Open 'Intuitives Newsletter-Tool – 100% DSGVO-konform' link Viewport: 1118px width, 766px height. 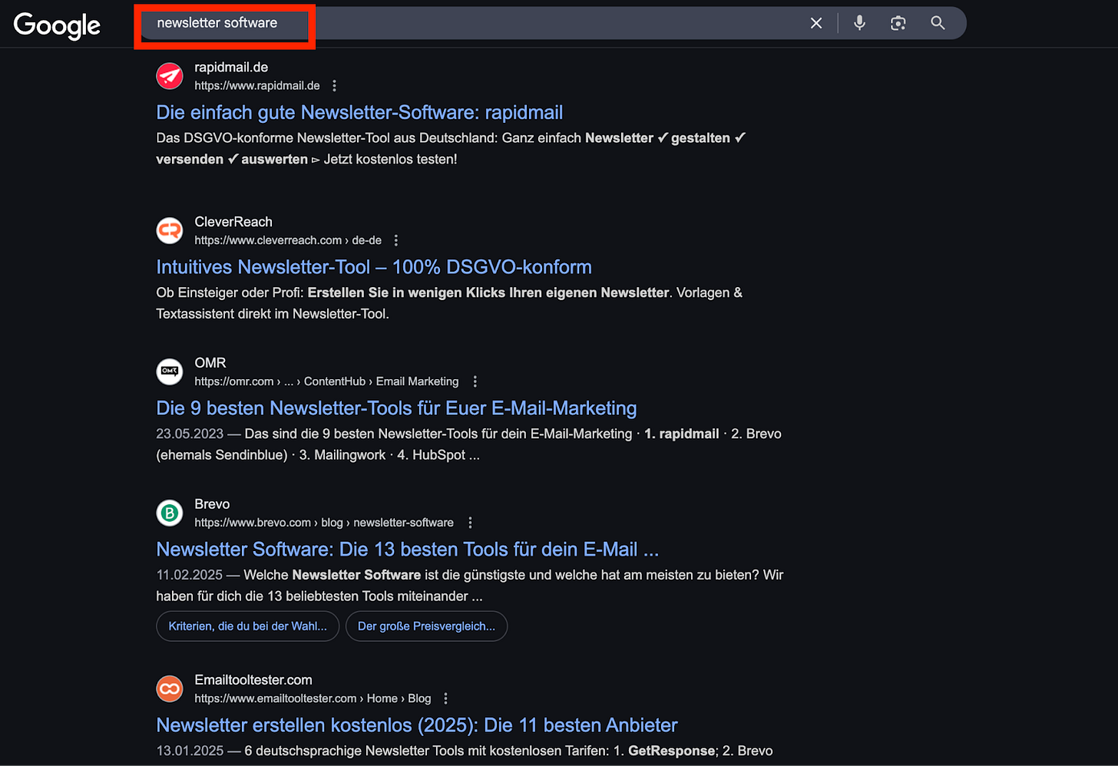click(x=374, y=267)
